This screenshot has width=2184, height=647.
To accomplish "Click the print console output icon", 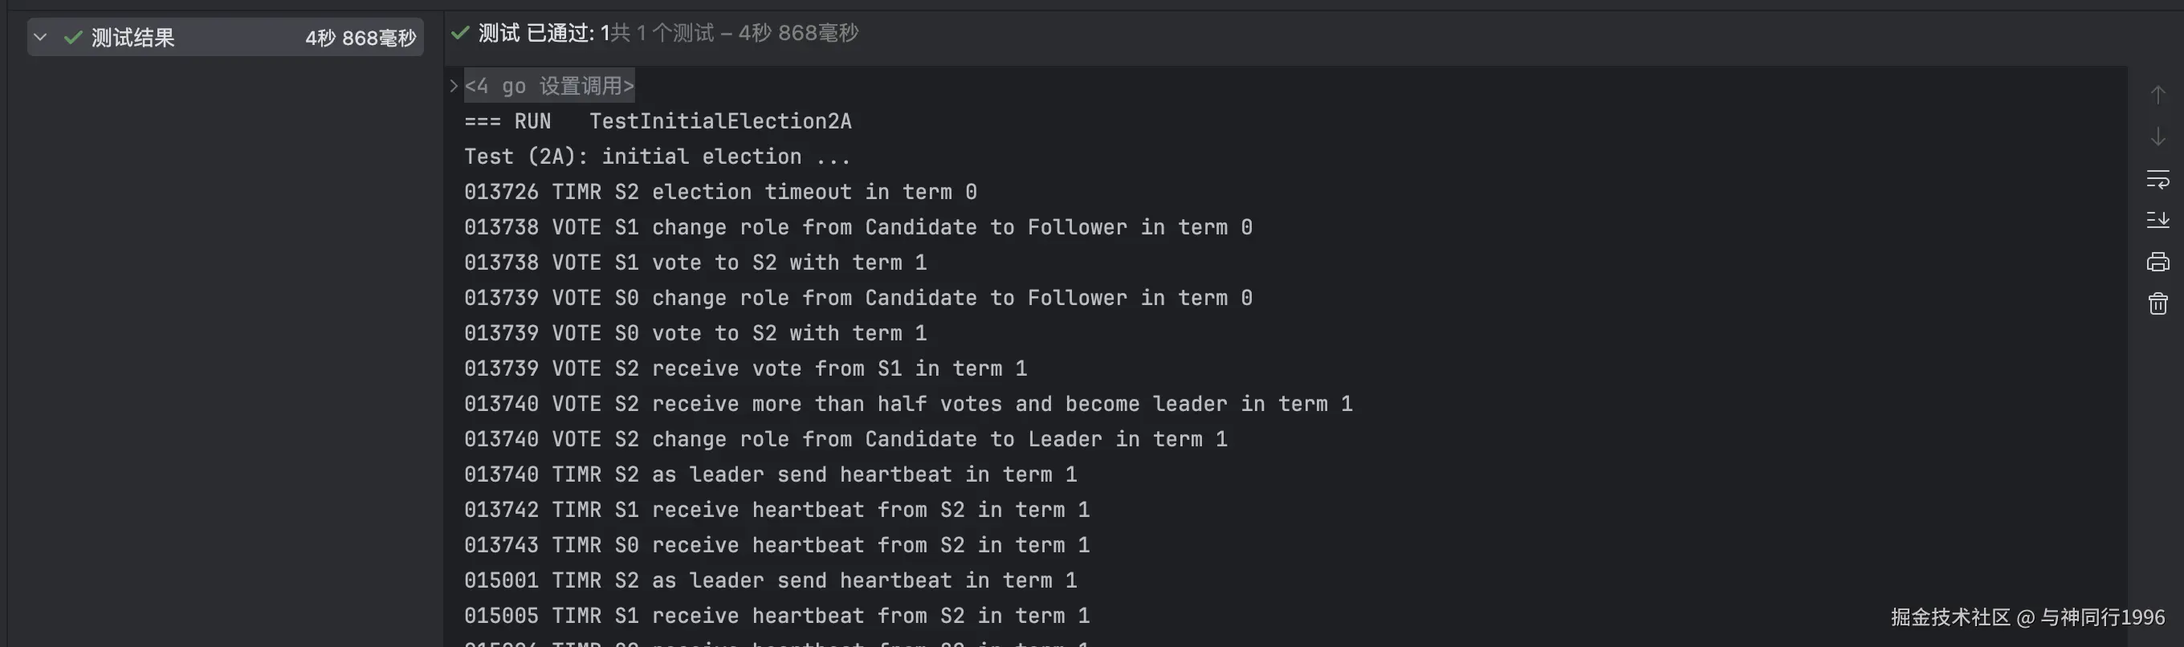I will coord(2157,262).
